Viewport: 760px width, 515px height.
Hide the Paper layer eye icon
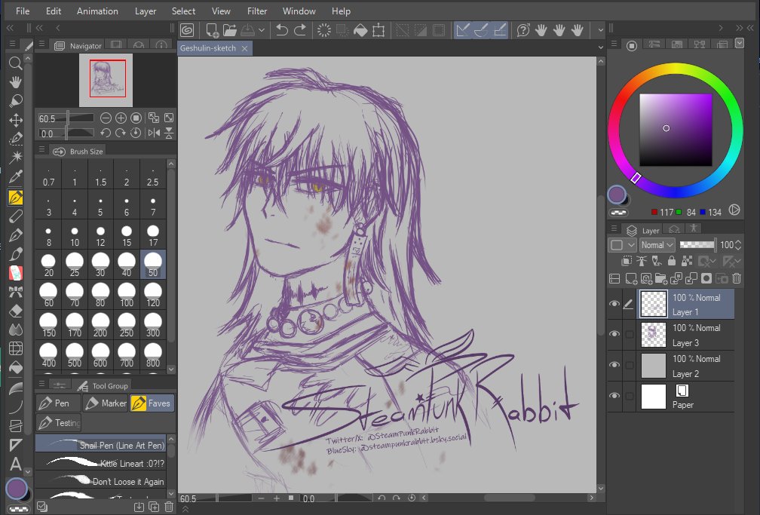point(614,396)
